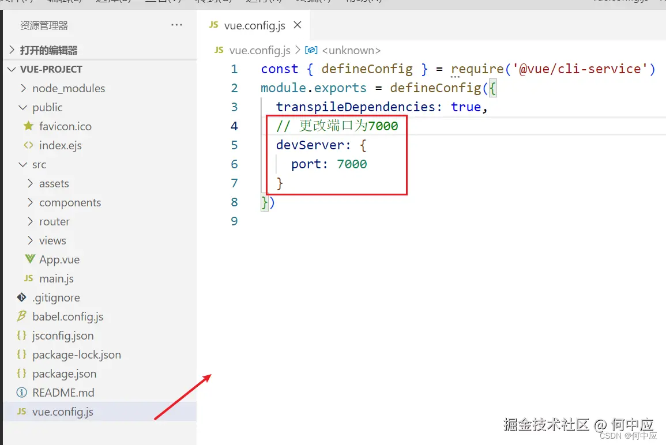This screenshot has width=666, height=445.
Task: Click the port value 7000 on line 6
Action: [352, 164]
